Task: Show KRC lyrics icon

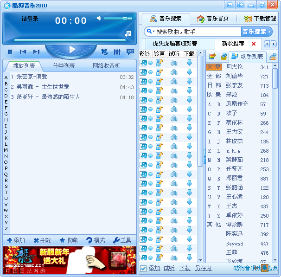Action: (x=130, y=52)
